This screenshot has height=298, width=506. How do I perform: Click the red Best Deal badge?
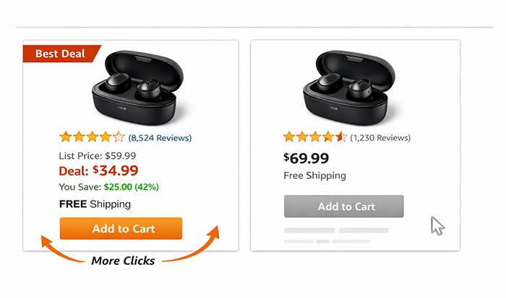(59, 53)
